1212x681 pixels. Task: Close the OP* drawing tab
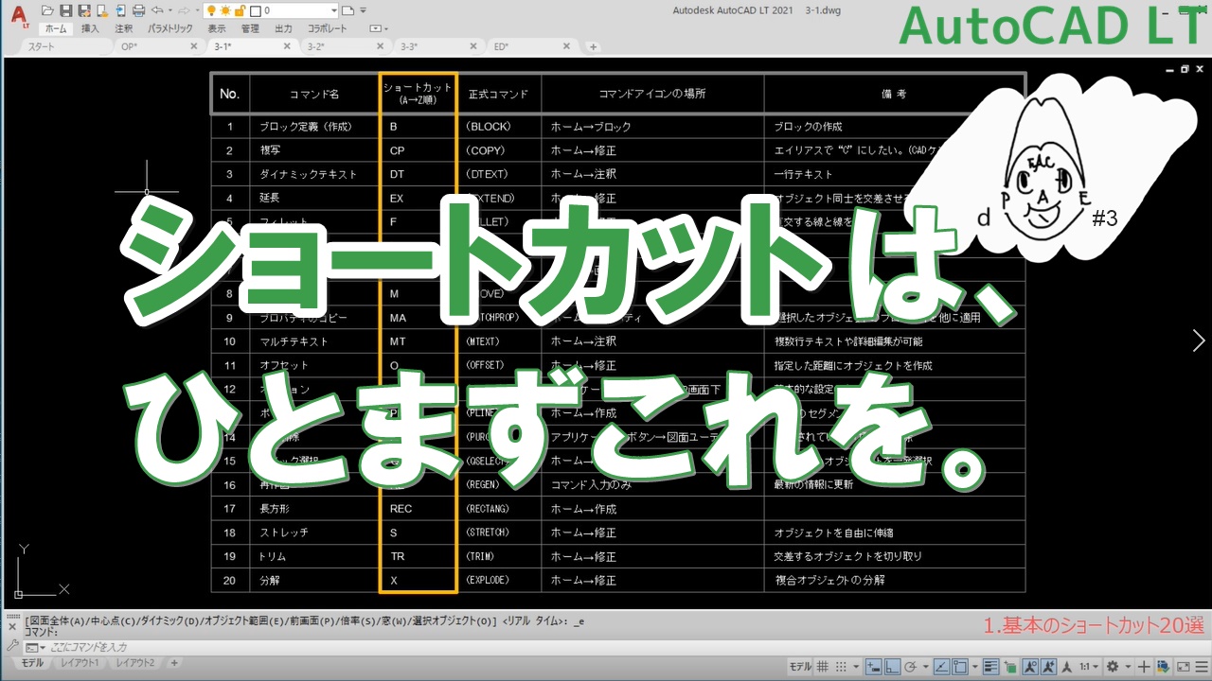[194, 45]
